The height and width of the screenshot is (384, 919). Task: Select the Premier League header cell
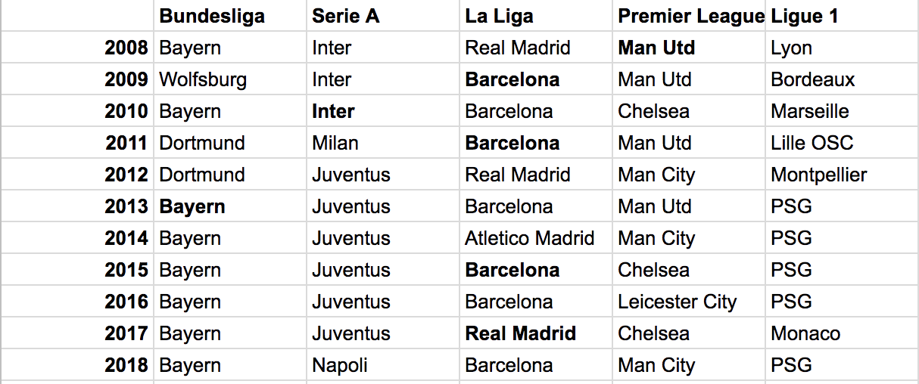[689, 16]
